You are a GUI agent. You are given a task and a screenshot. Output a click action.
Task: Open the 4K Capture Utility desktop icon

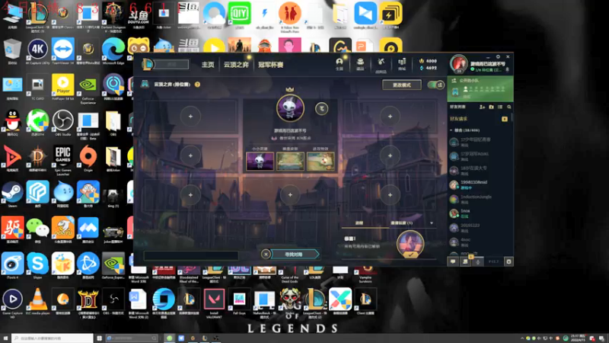pyautogui.click(x=37, y=51)
